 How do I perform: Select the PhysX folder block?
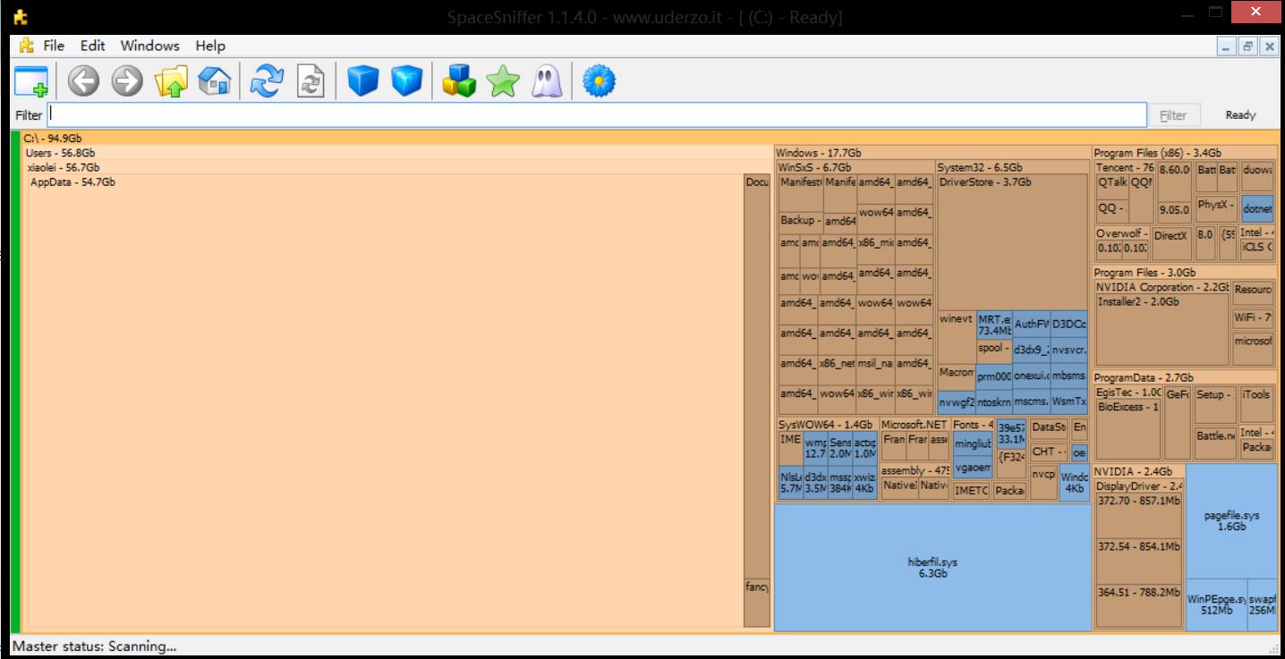coord(1217,209)
